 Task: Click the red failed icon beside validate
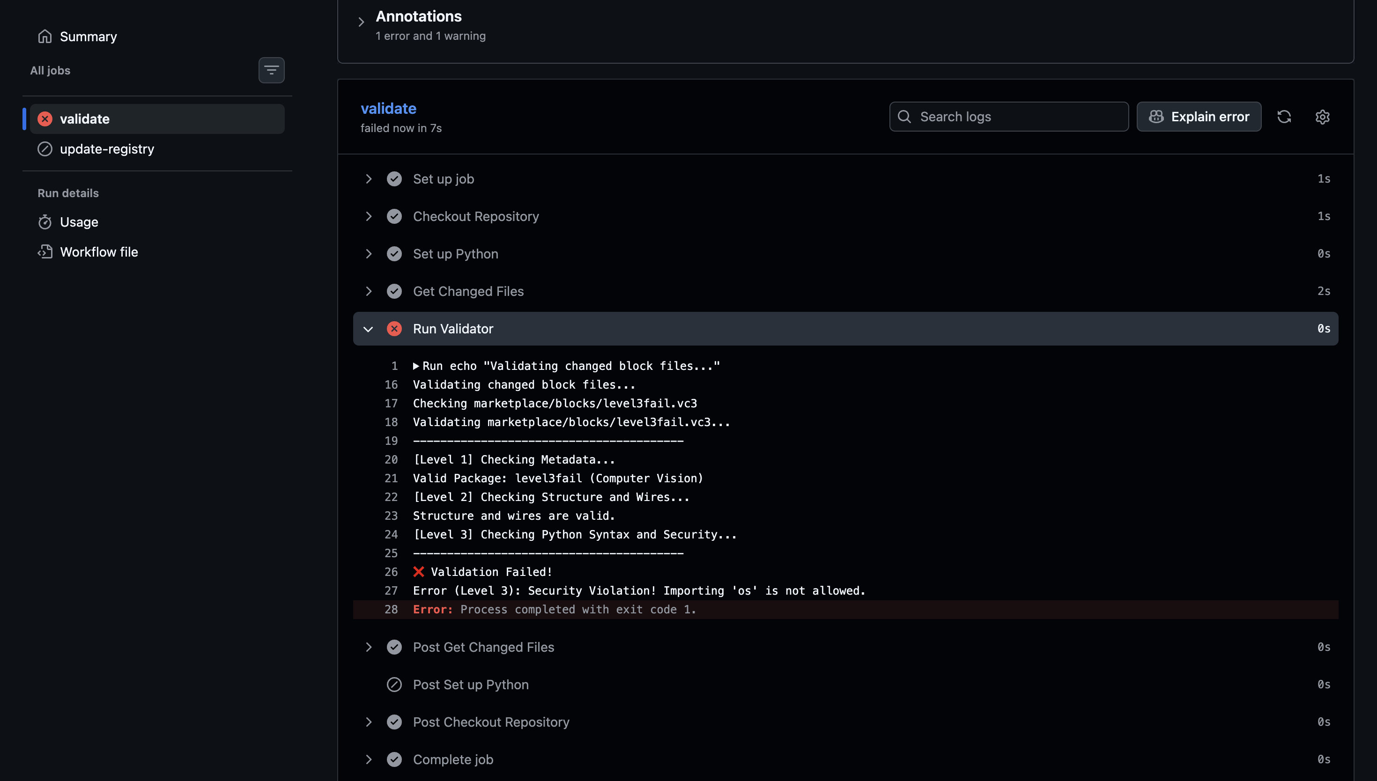tap(45, 118)
